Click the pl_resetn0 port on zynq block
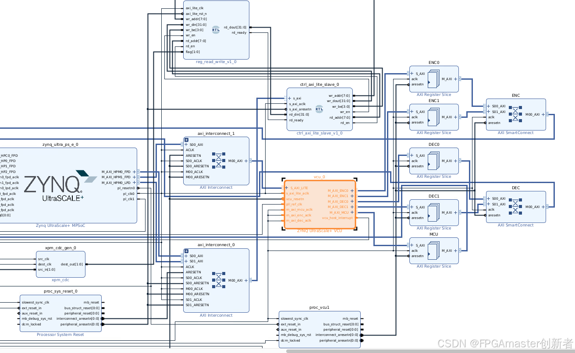This screenshot has height=353, width=575. click(x=126, y=188)
